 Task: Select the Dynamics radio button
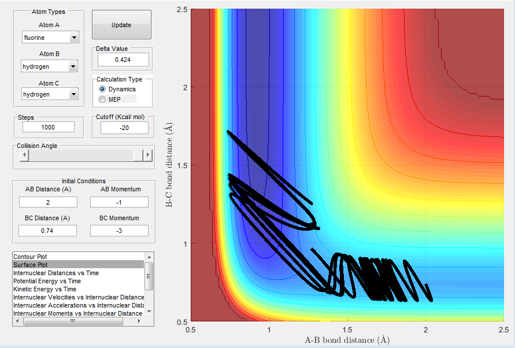(x=102, y=89)
